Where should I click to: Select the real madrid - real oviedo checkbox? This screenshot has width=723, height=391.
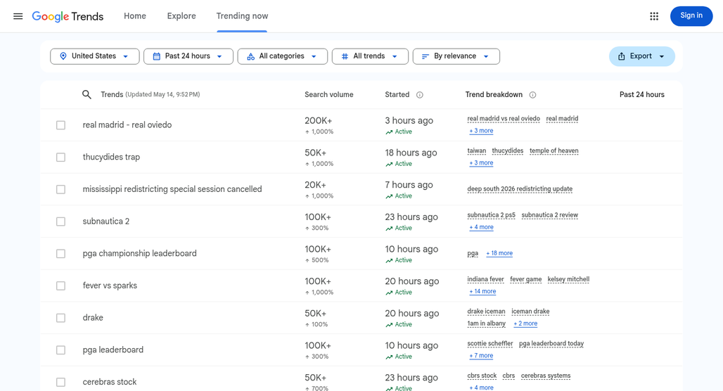point(61,125)
